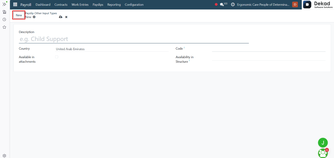The width and height of the screenshot is (334, 158).
Task: Open the Availability in Structure selection field
Action: pyautogui.click(x=269, y=58)
